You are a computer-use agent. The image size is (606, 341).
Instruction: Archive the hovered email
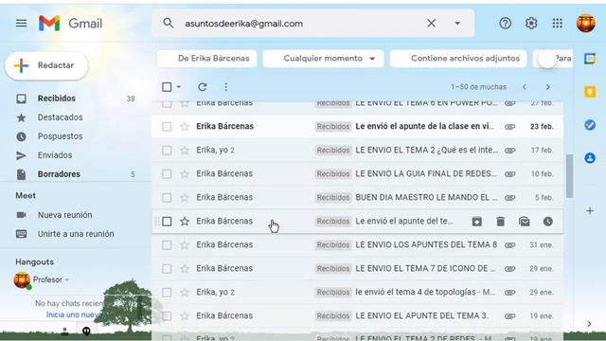tap(477, 221)
